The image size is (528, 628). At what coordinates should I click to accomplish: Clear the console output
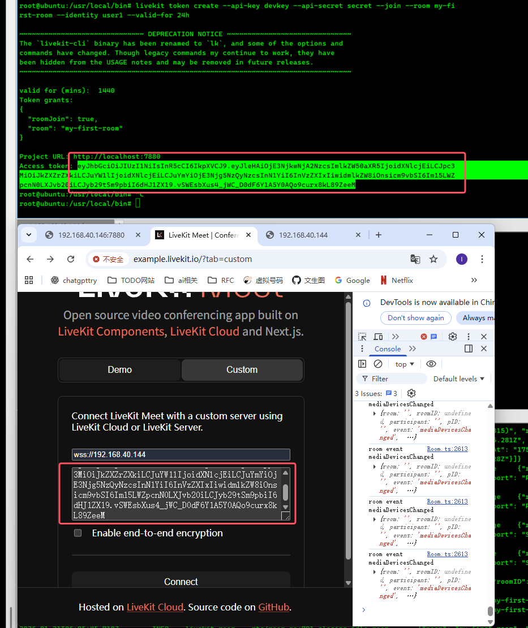(x=378, y=364)
